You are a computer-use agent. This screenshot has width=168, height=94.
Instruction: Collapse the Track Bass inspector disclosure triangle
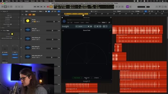1,31
